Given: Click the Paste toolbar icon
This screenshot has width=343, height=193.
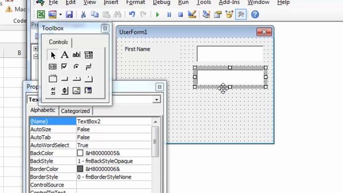Looking at the screenshot, I should pyautogui.click(x=106, y=14).
